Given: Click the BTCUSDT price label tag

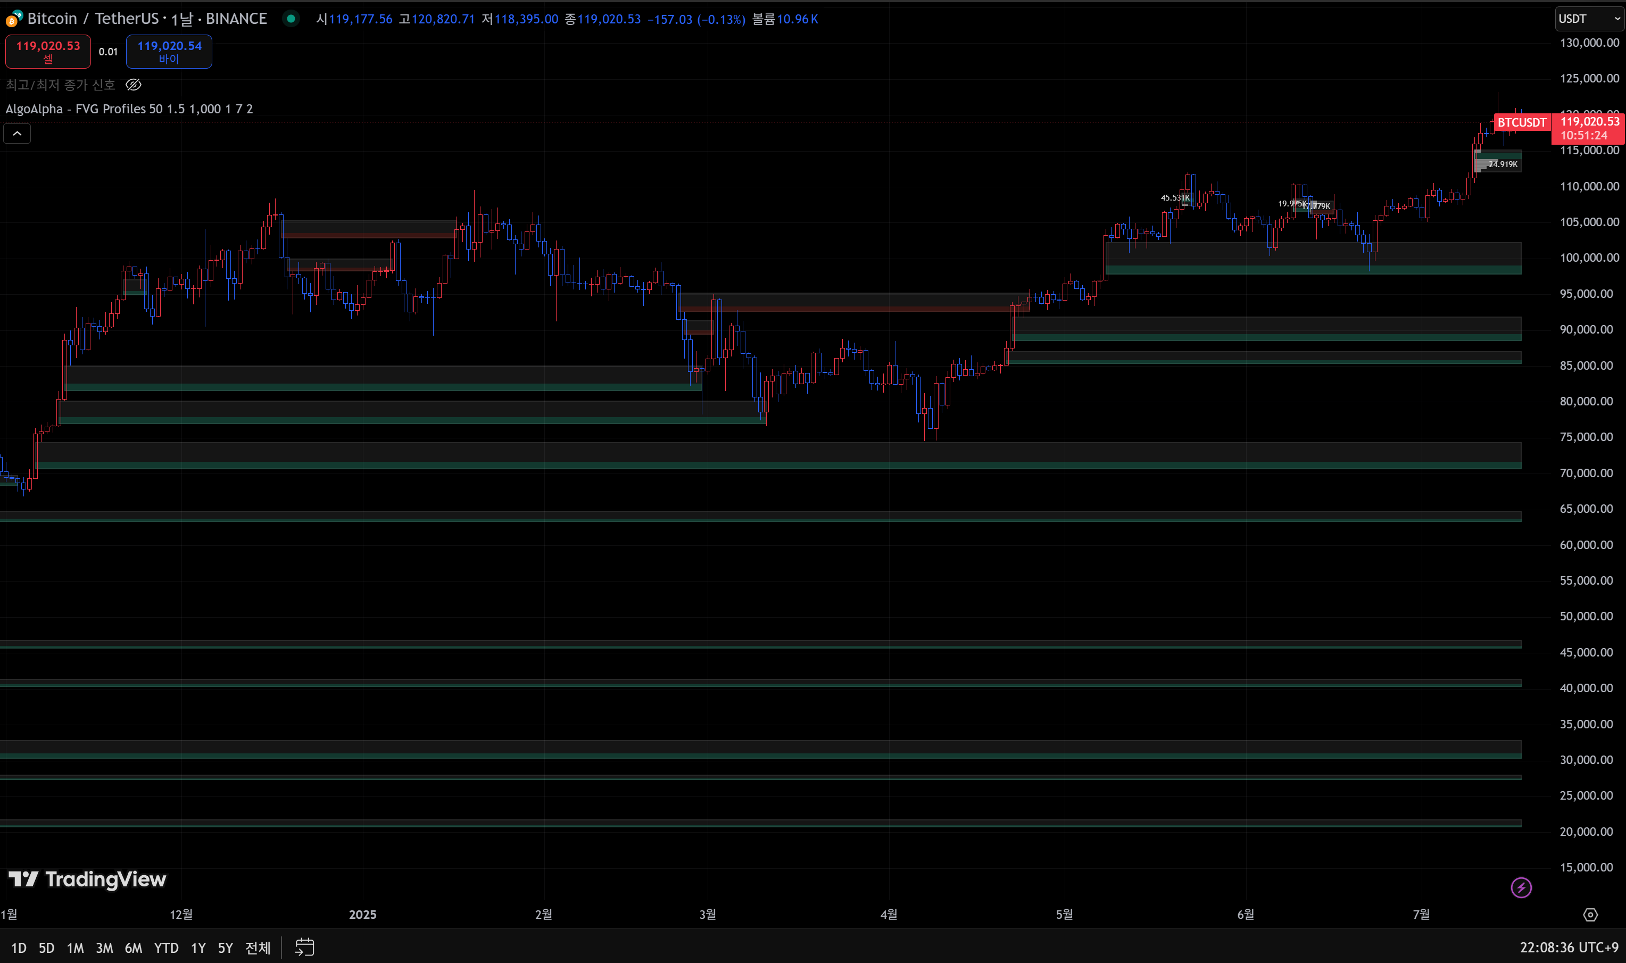Looking at the screenshot, I should 1522,123.
